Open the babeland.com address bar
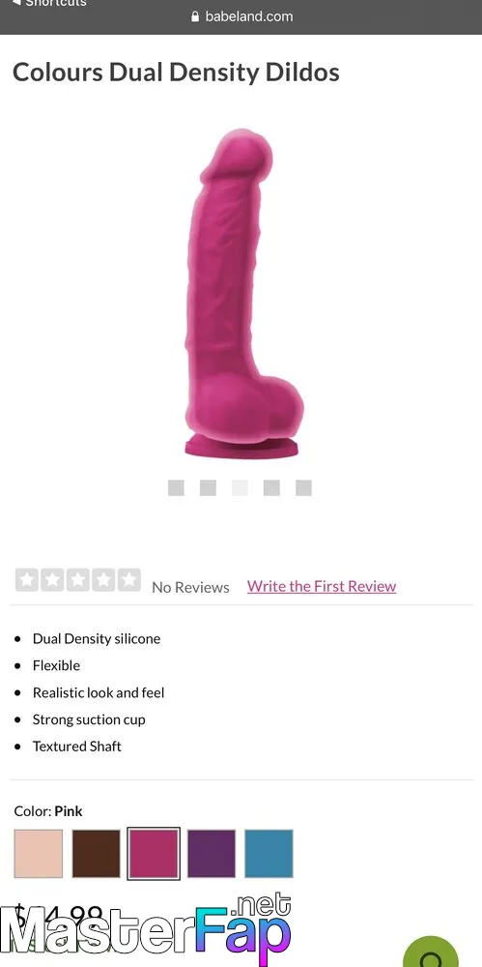Viewport: 482px width, 967px height. point(242,16)
